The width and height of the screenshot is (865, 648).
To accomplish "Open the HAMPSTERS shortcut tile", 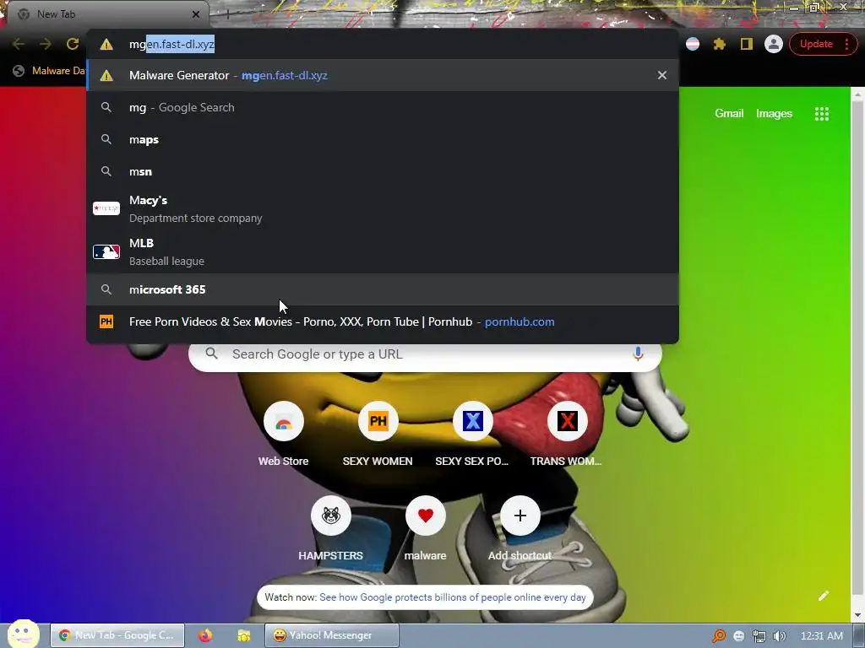I will pyautogui.click(x=330, y=529).
